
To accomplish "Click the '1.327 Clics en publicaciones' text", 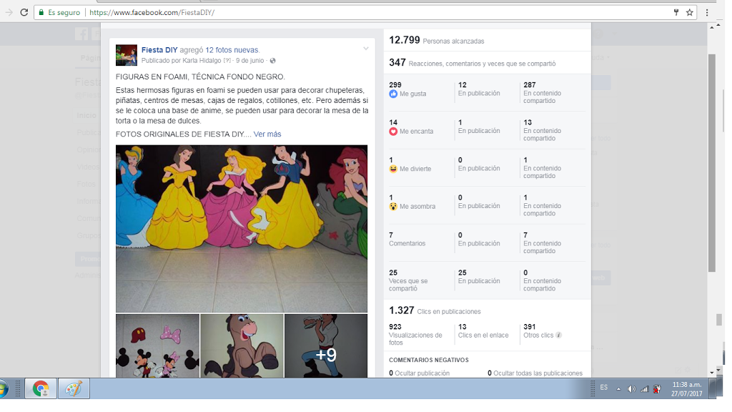I will click(x=435, y=310).
